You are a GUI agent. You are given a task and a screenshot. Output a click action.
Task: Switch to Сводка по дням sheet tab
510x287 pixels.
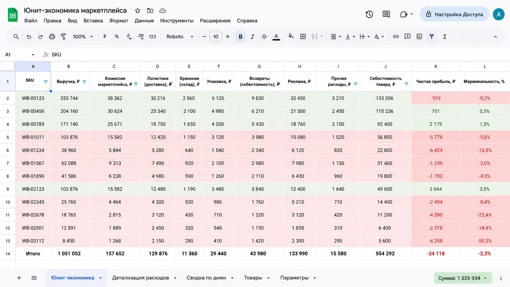click(x=206, y=278)
